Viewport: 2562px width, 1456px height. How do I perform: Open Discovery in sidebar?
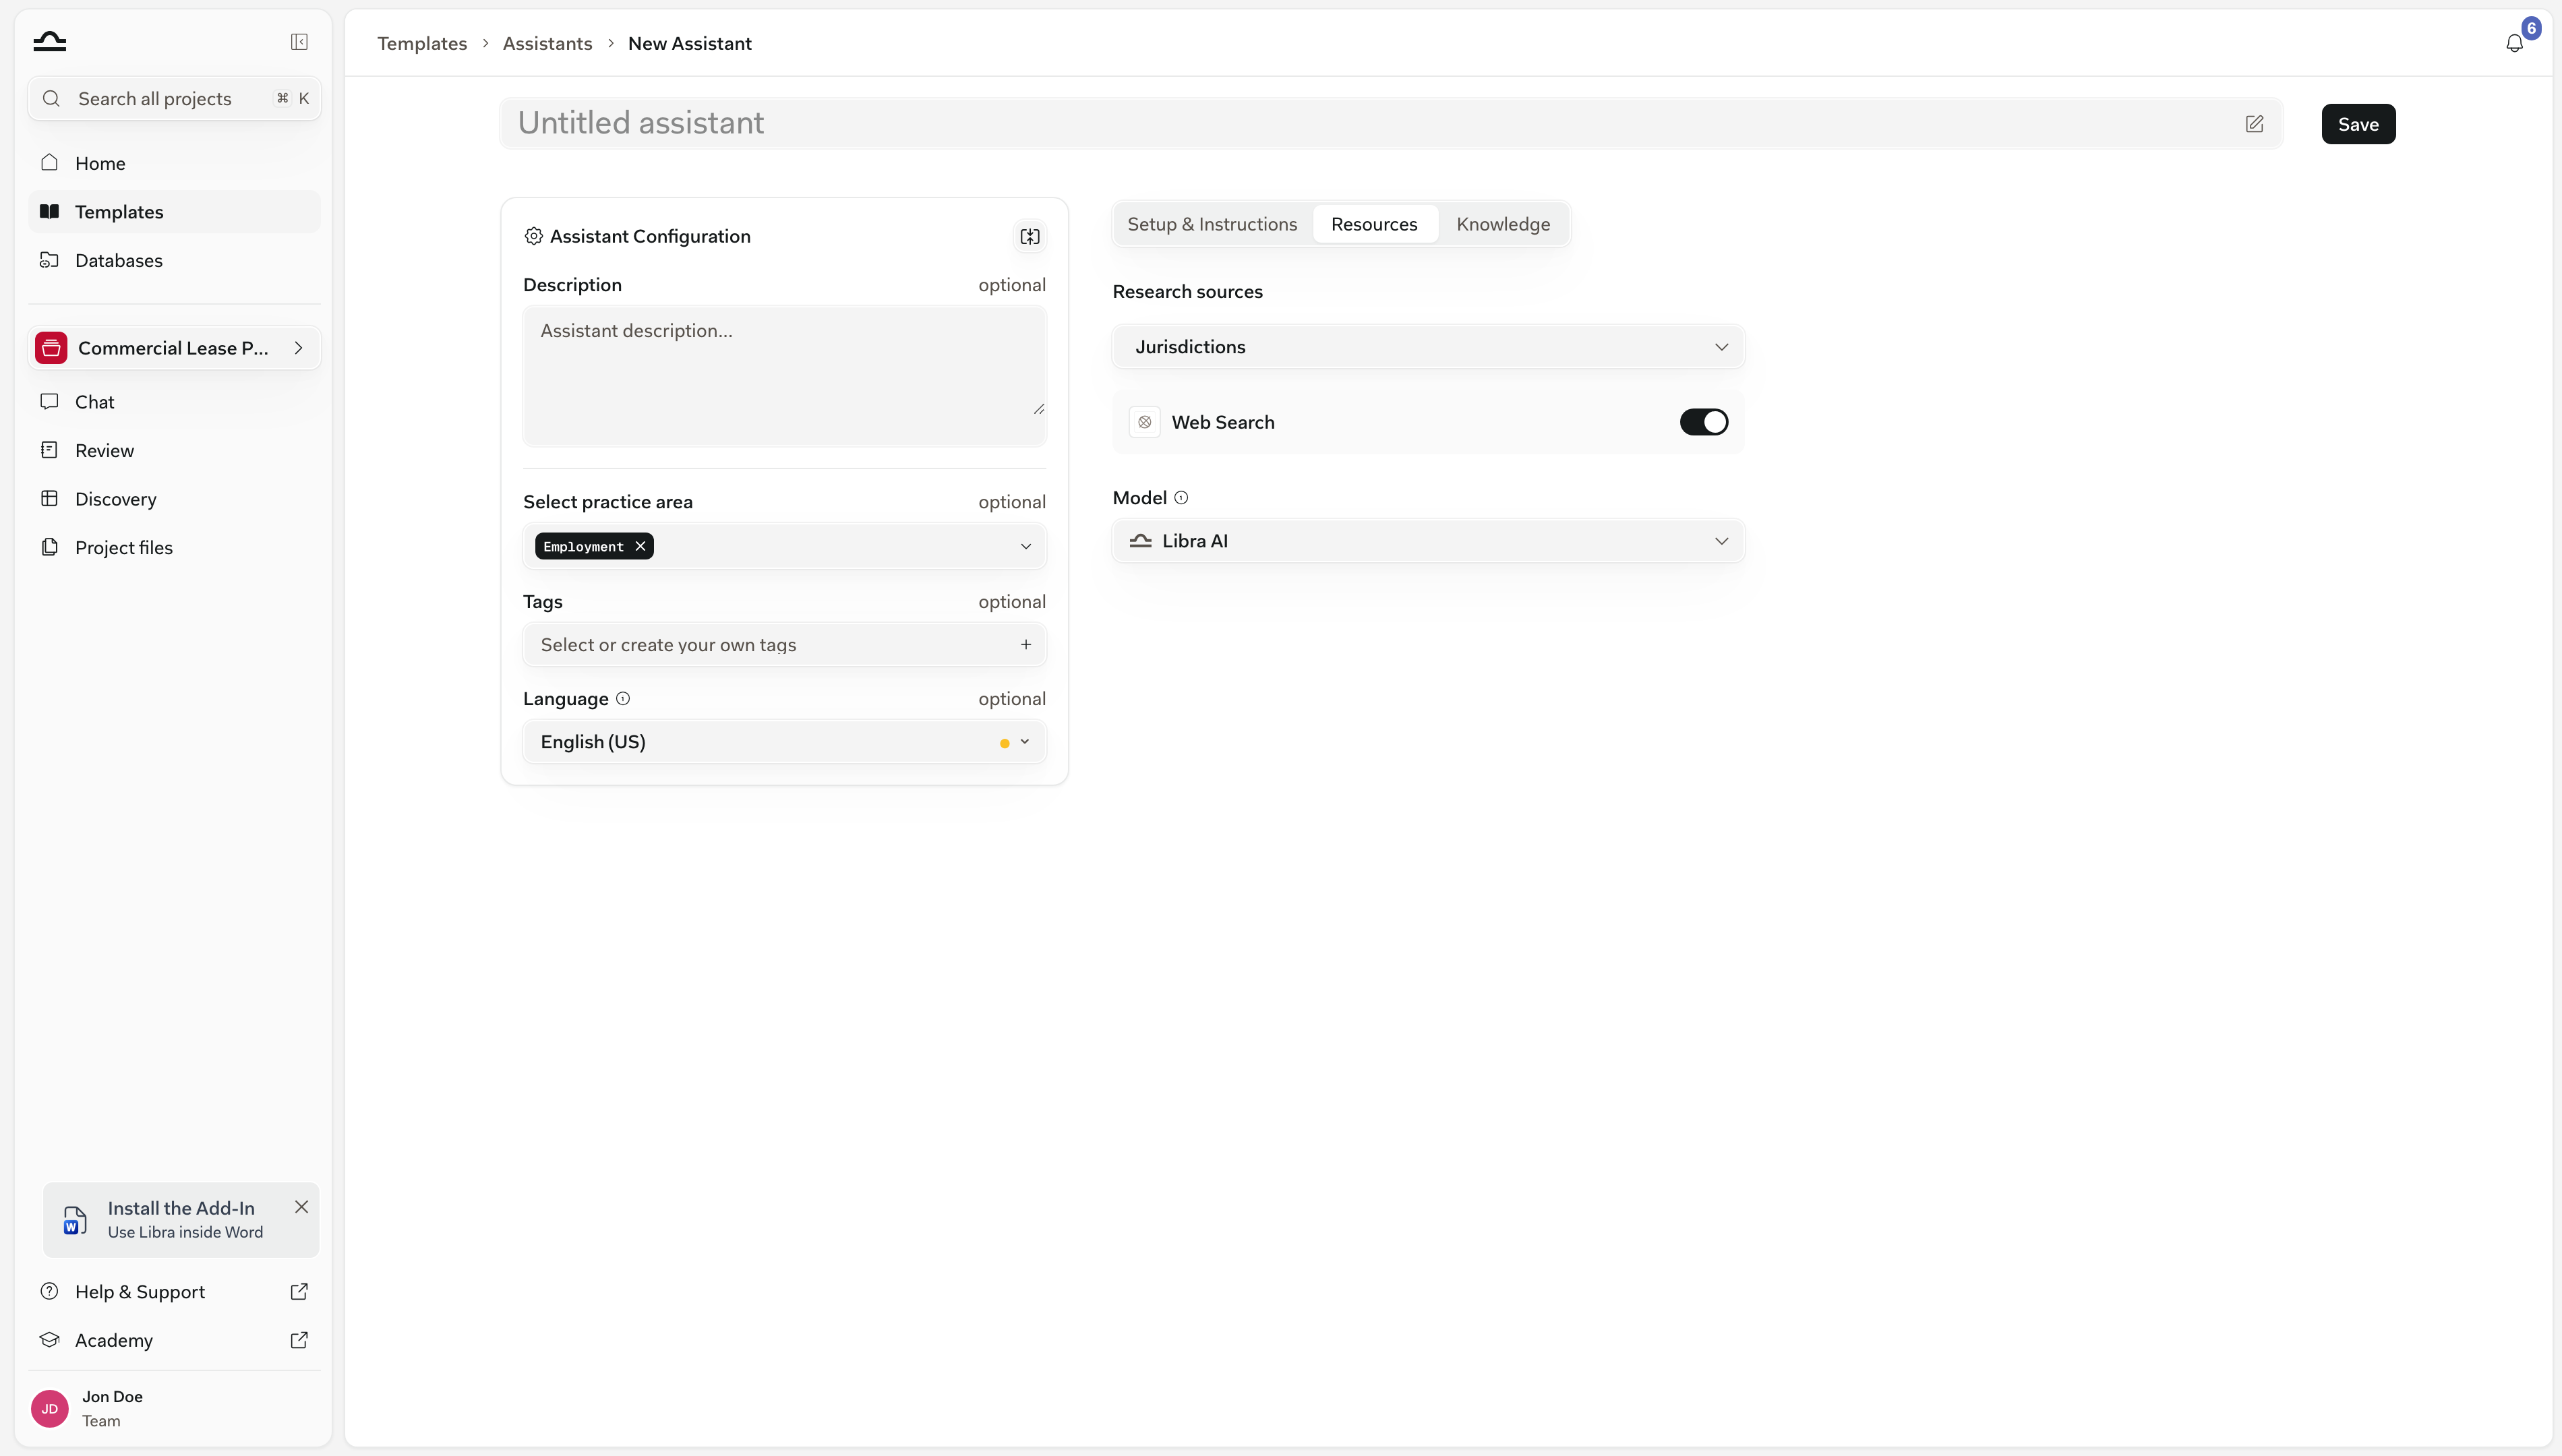(x=174, y=499)
